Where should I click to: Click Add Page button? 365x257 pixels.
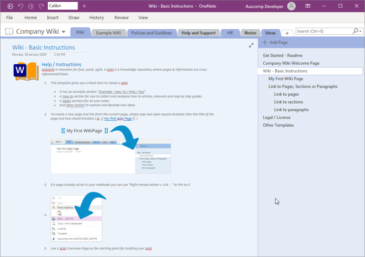pos(275,42)
